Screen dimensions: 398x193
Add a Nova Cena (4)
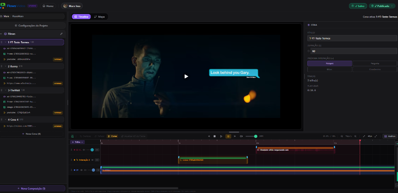click(x=31, y=133)
